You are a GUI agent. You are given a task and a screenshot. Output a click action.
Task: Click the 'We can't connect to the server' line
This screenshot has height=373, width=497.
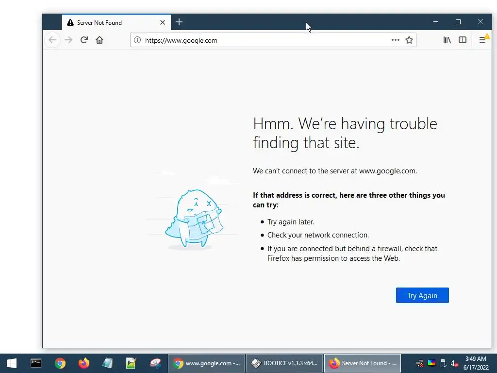coord(335,171)
